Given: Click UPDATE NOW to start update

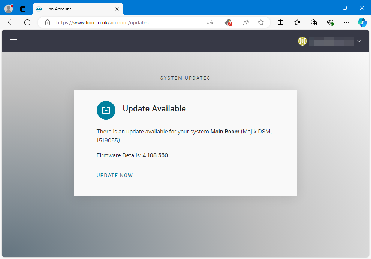Looking at the screenshot, I should [115, 175].
